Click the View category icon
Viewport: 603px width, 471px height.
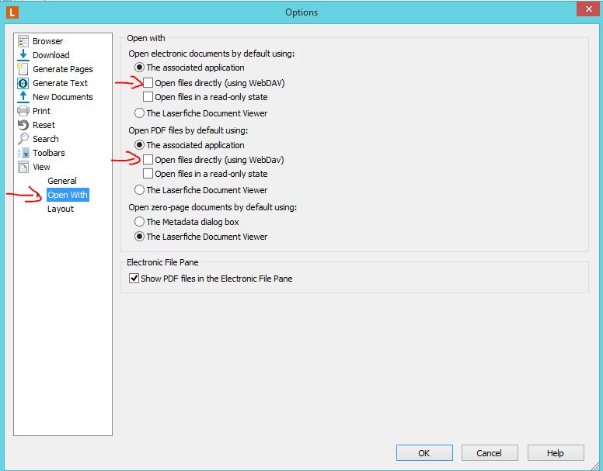click(23, 167)
